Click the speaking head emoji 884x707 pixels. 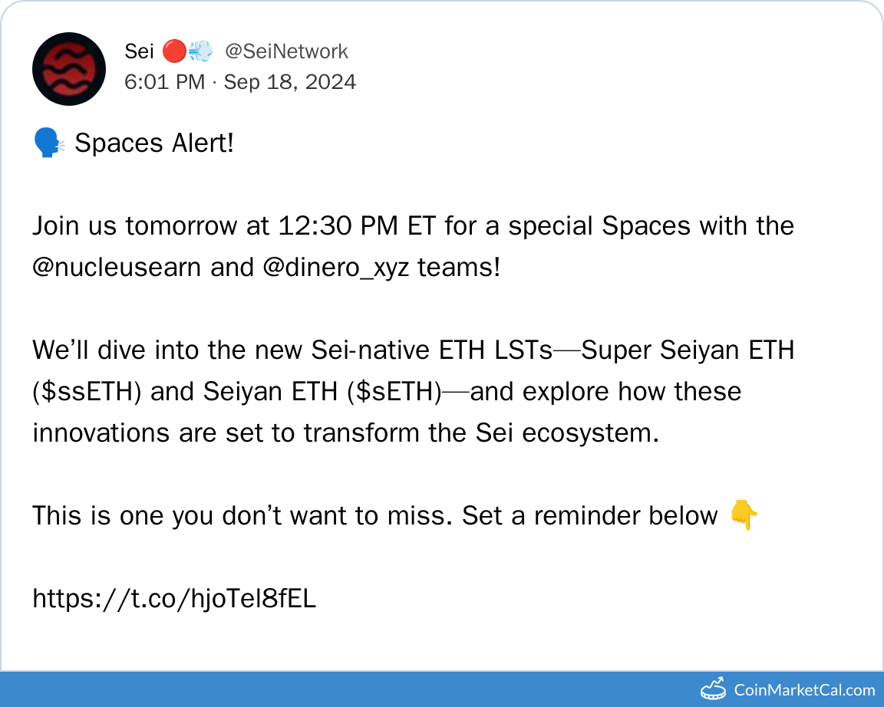pyautogui.click(x=49, y=143)
